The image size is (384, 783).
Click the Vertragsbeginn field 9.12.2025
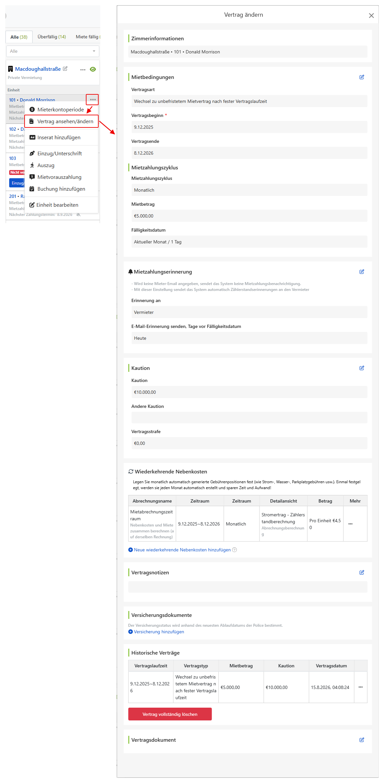click(249, 127)
